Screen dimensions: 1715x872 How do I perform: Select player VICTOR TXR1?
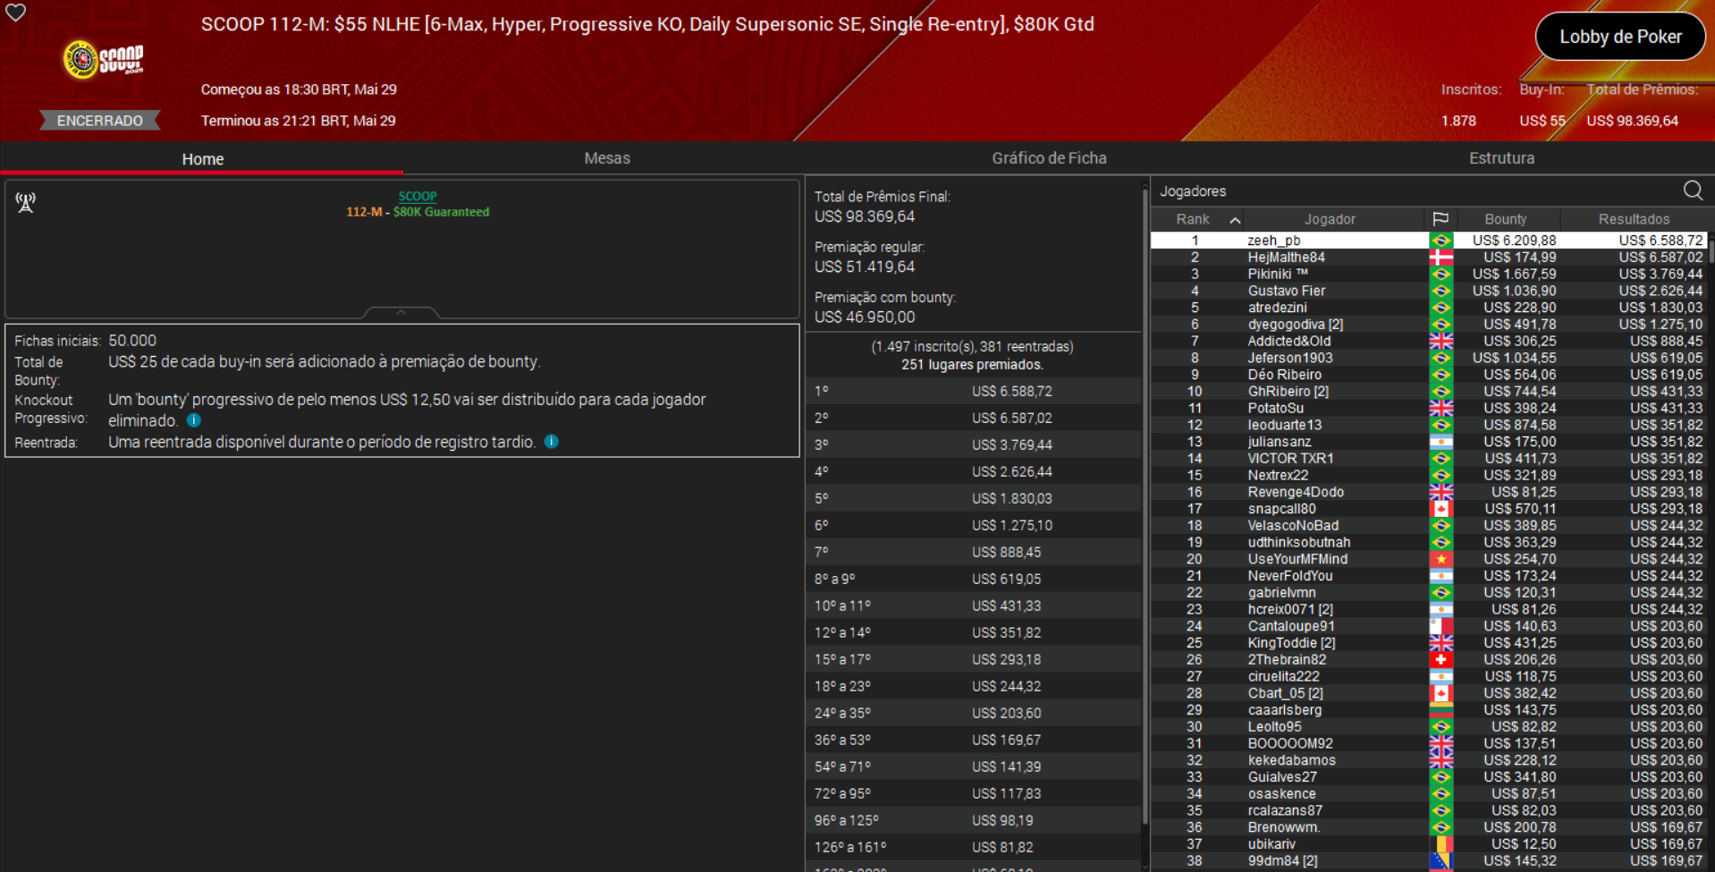(x=1290, y=459)
